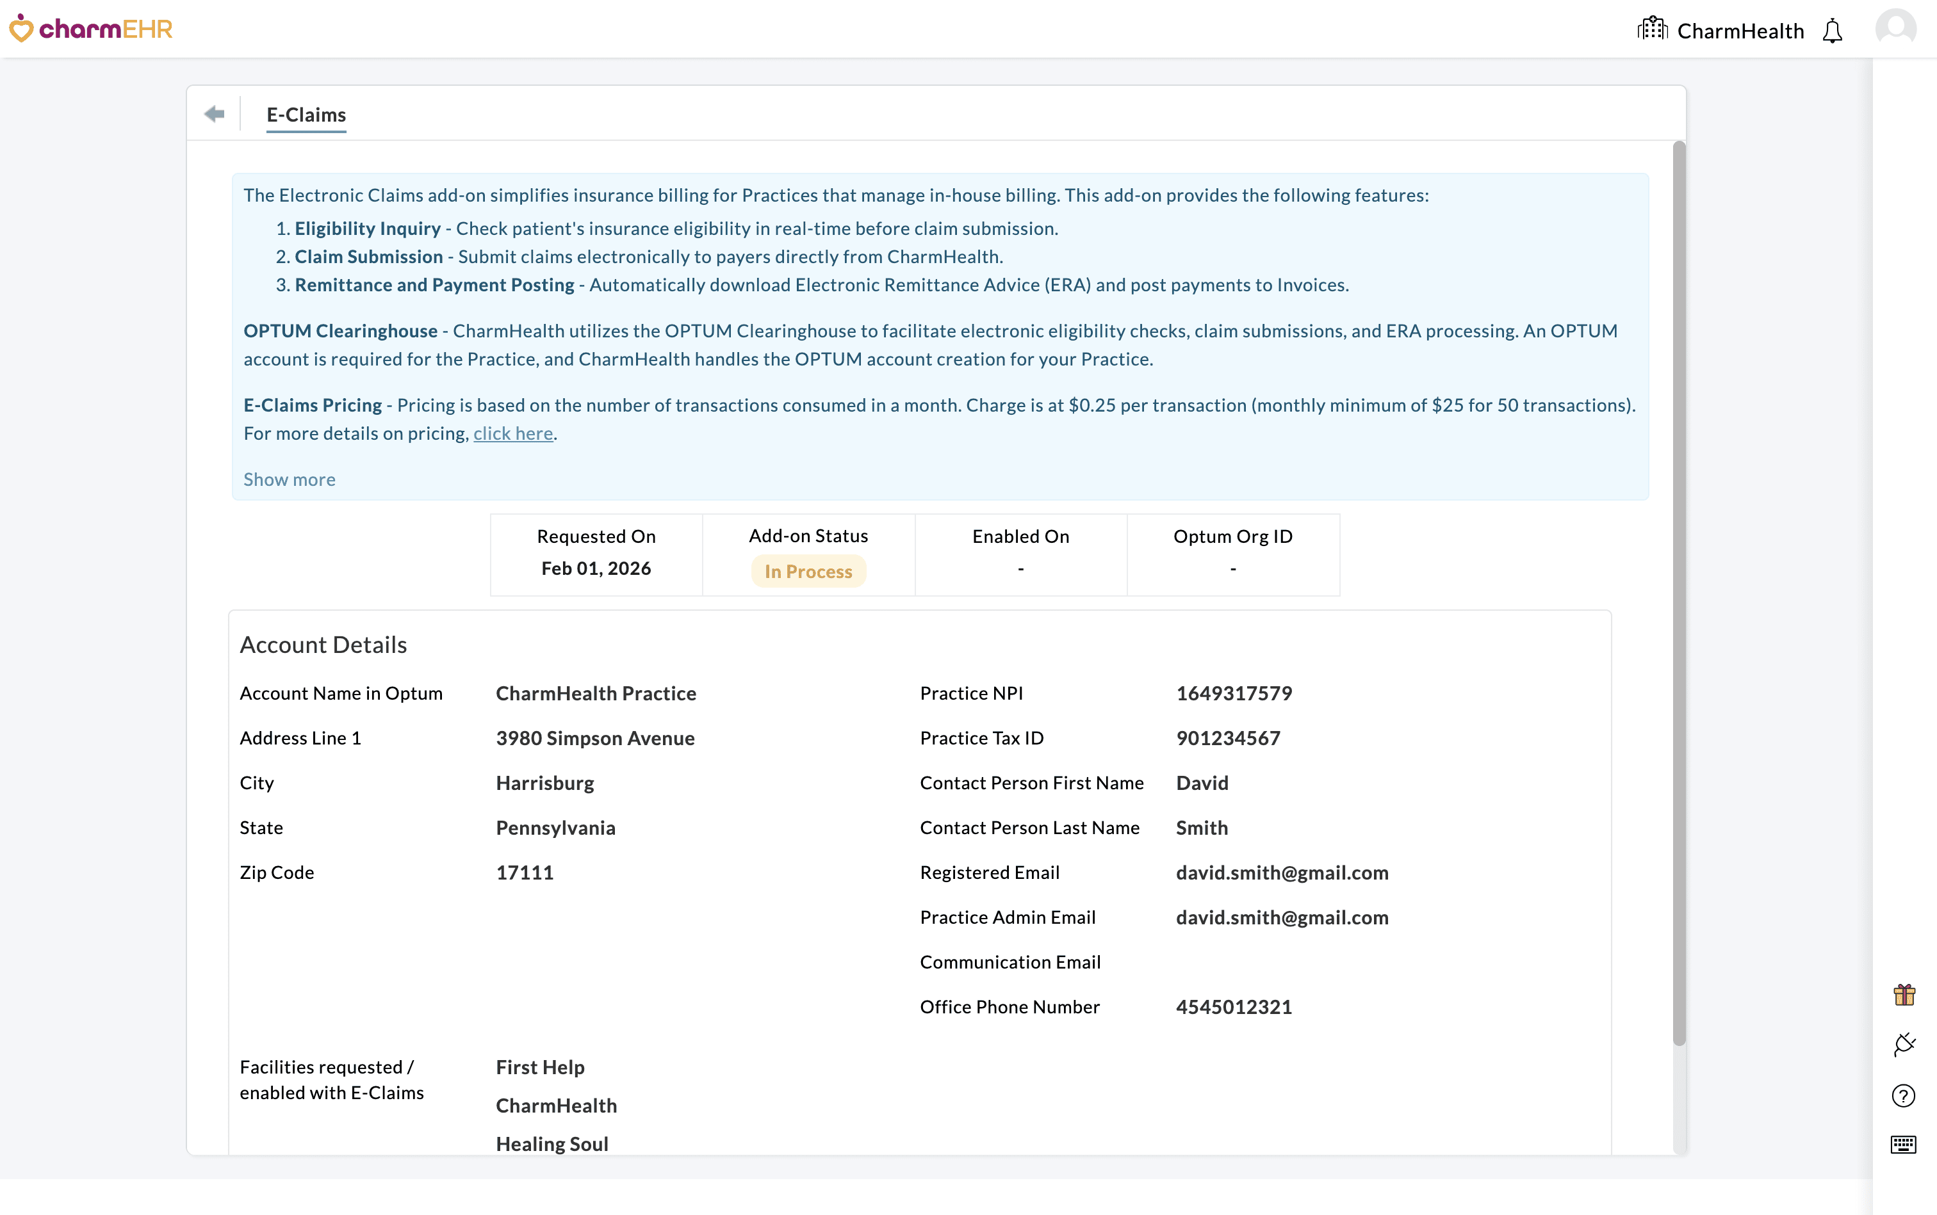Click the plug integrations icon
Viewport: 1937px width, 1215px height.
1903,1045
